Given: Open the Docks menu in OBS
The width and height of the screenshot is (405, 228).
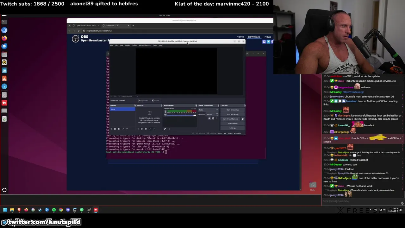Looking at the screenshot, I should pos(127,45).
